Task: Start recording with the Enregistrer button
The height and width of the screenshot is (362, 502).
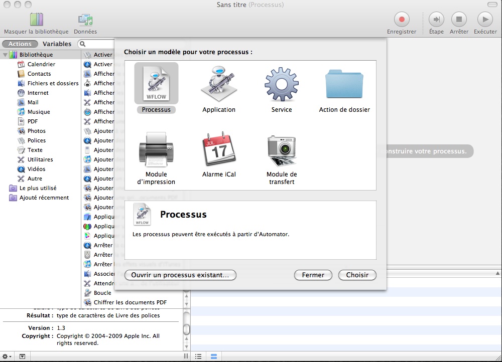Action: click(x=402, y=20)
